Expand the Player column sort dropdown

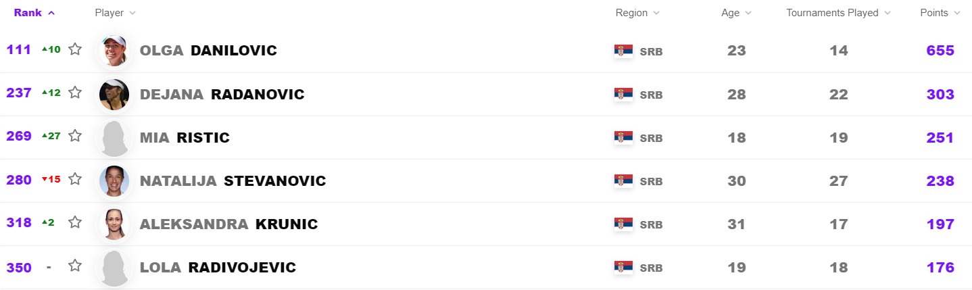point(115,13)
